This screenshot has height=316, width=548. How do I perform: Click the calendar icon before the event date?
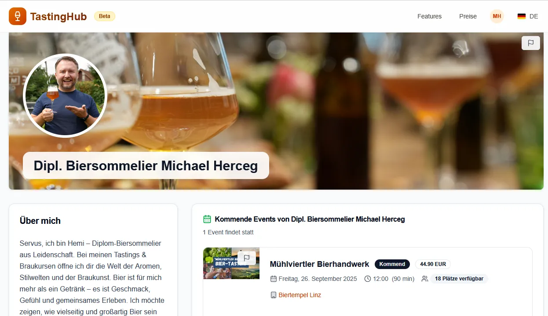pos(273,279)
